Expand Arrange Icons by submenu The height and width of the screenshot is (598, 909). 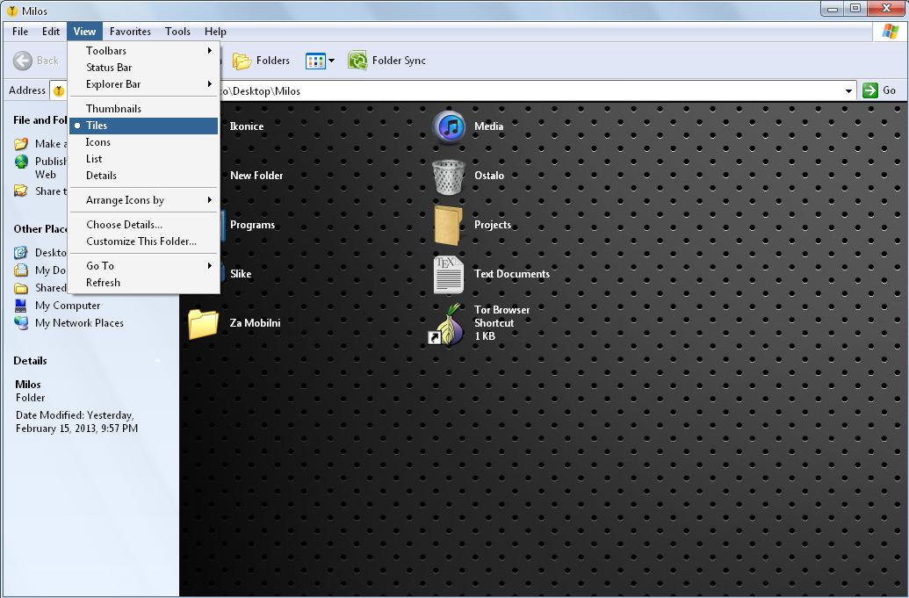click(x=143, y=200)
